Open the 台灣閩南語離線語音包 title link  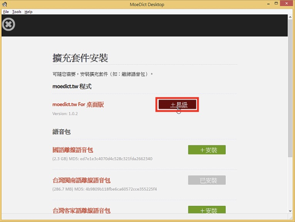[81, 180]
